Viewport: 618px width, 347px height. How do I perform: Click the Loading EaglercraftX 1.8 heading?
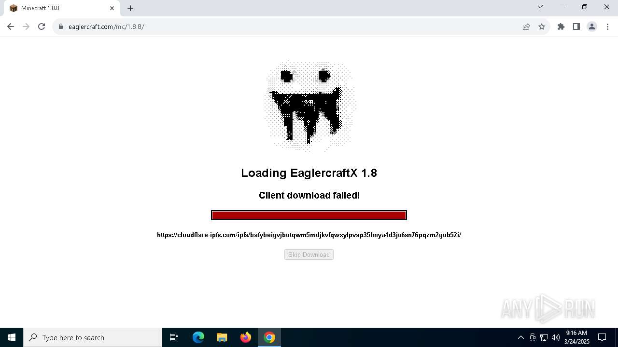(x=309, y=173)
